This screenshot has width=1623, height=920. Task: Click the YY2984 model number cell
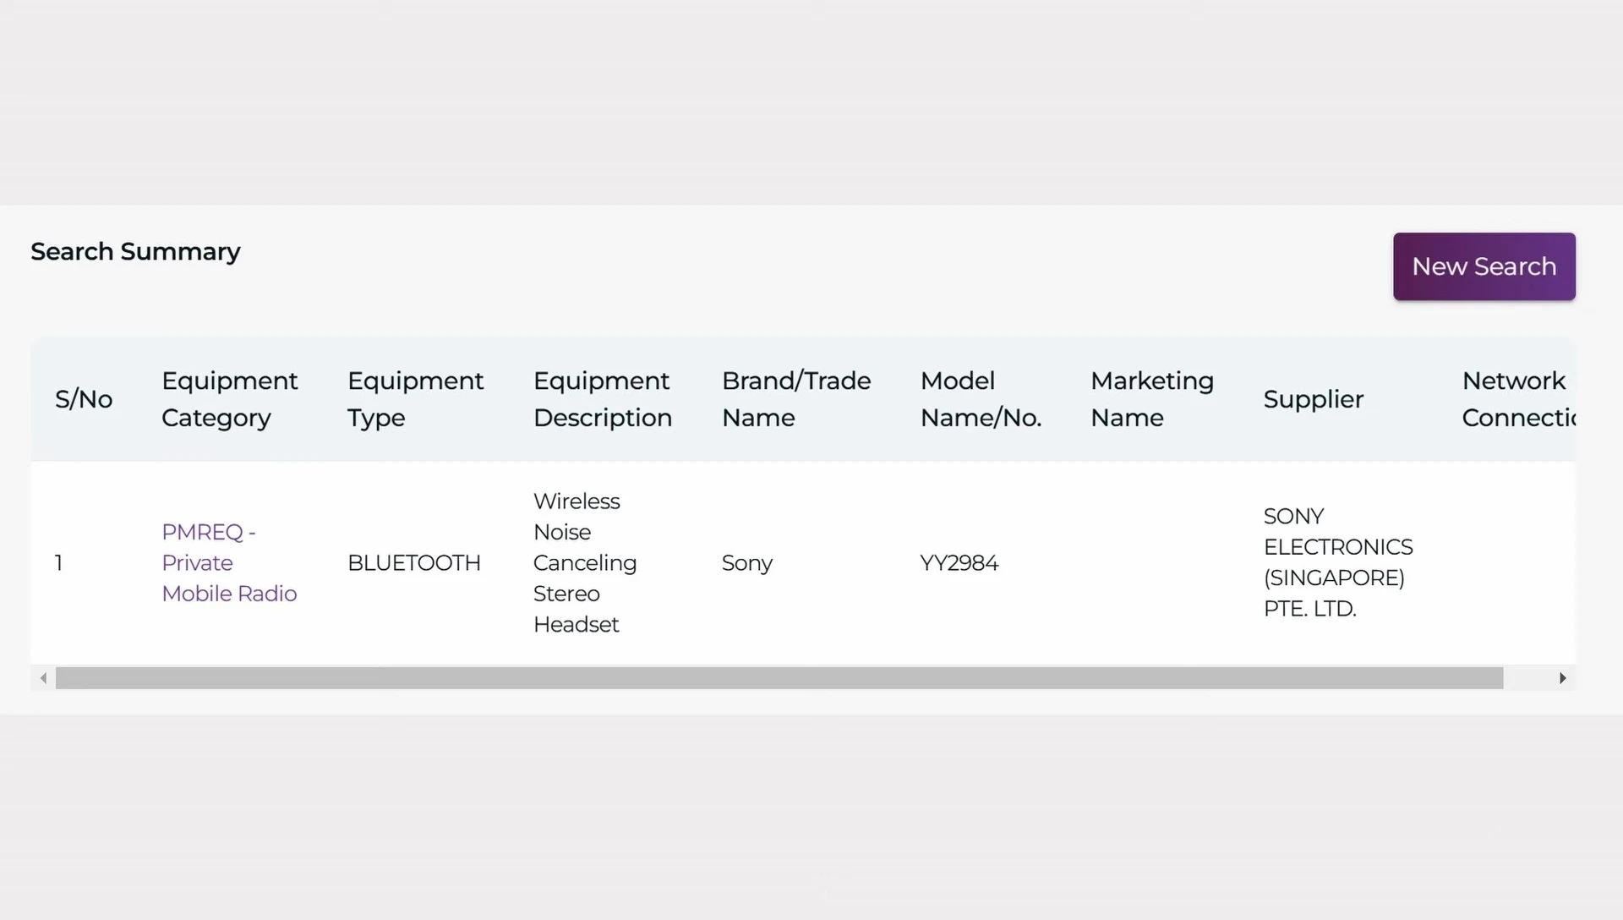[959, 563]
